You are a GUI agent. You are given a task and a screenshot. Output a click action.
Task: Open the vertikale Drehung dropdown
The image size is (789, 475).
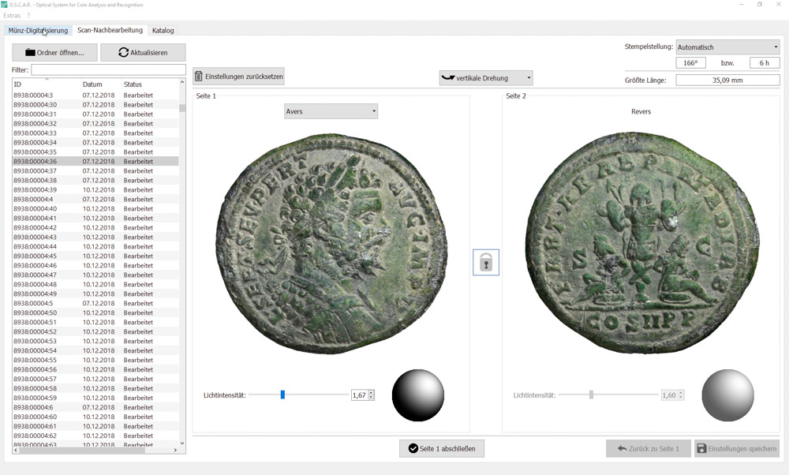click(485, 78)
